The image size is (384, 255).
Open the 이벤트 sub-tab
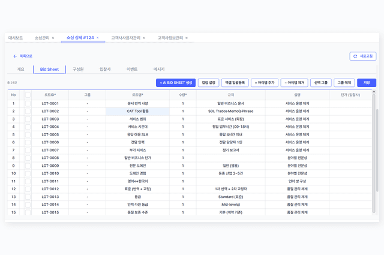pyautogui.click(x=132, y=70)
